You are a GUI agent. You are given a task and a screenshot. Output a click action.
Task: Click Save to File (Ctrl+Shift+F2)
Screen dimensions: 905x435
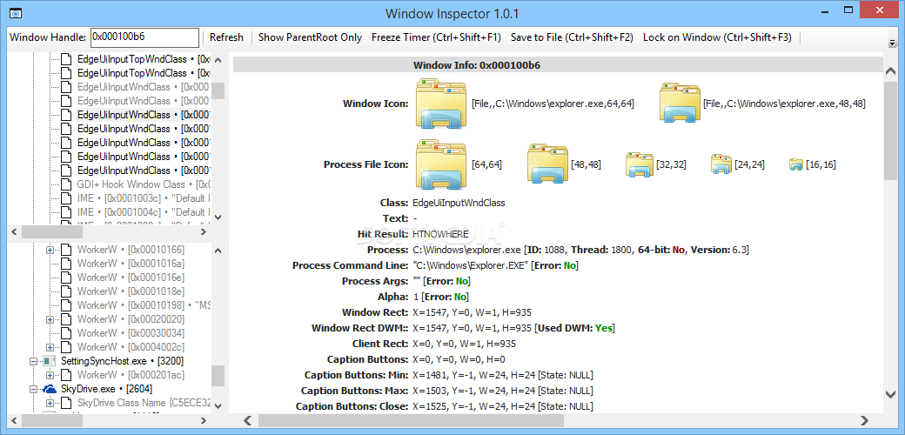point(572,37)
